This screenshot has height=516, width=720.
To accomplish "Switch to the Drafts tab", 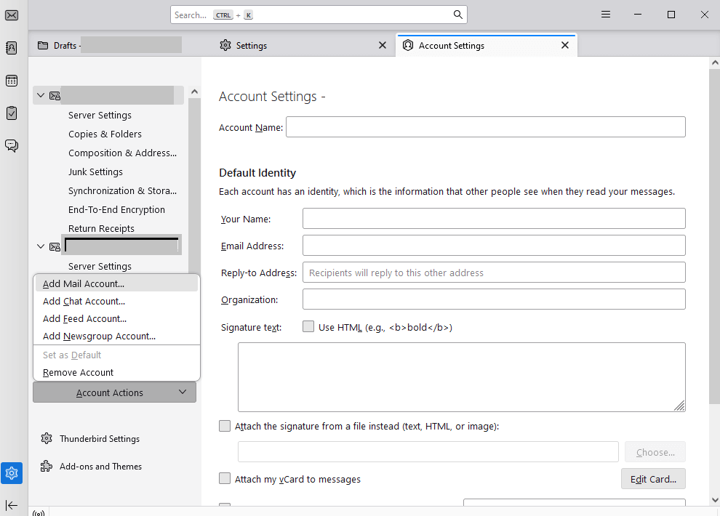I will pos(109,45).
